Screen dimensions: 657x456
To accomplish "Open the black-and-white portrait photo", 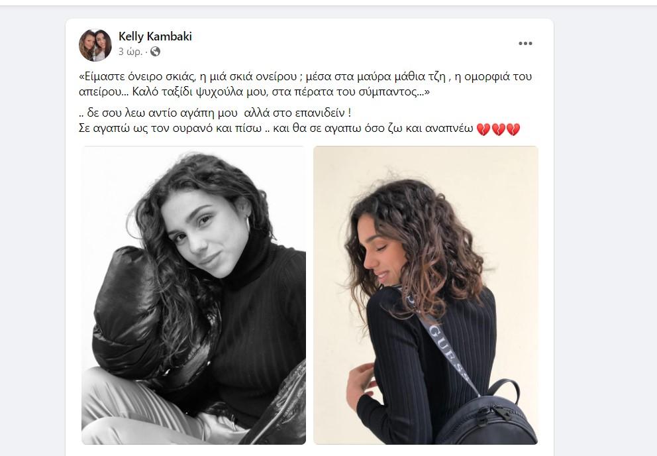I will coord(193,295).
